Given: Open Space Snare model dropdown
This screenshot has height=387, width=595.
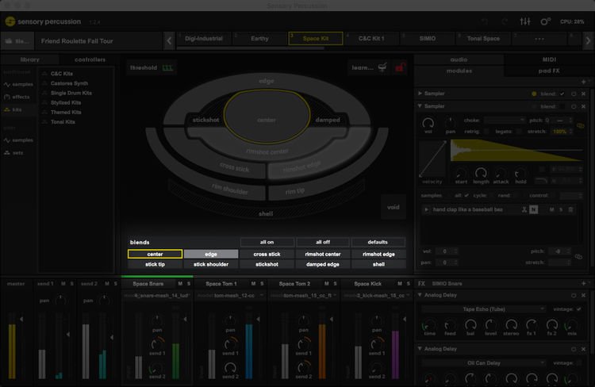Looking at the screenshot, I should click(156, 296).
